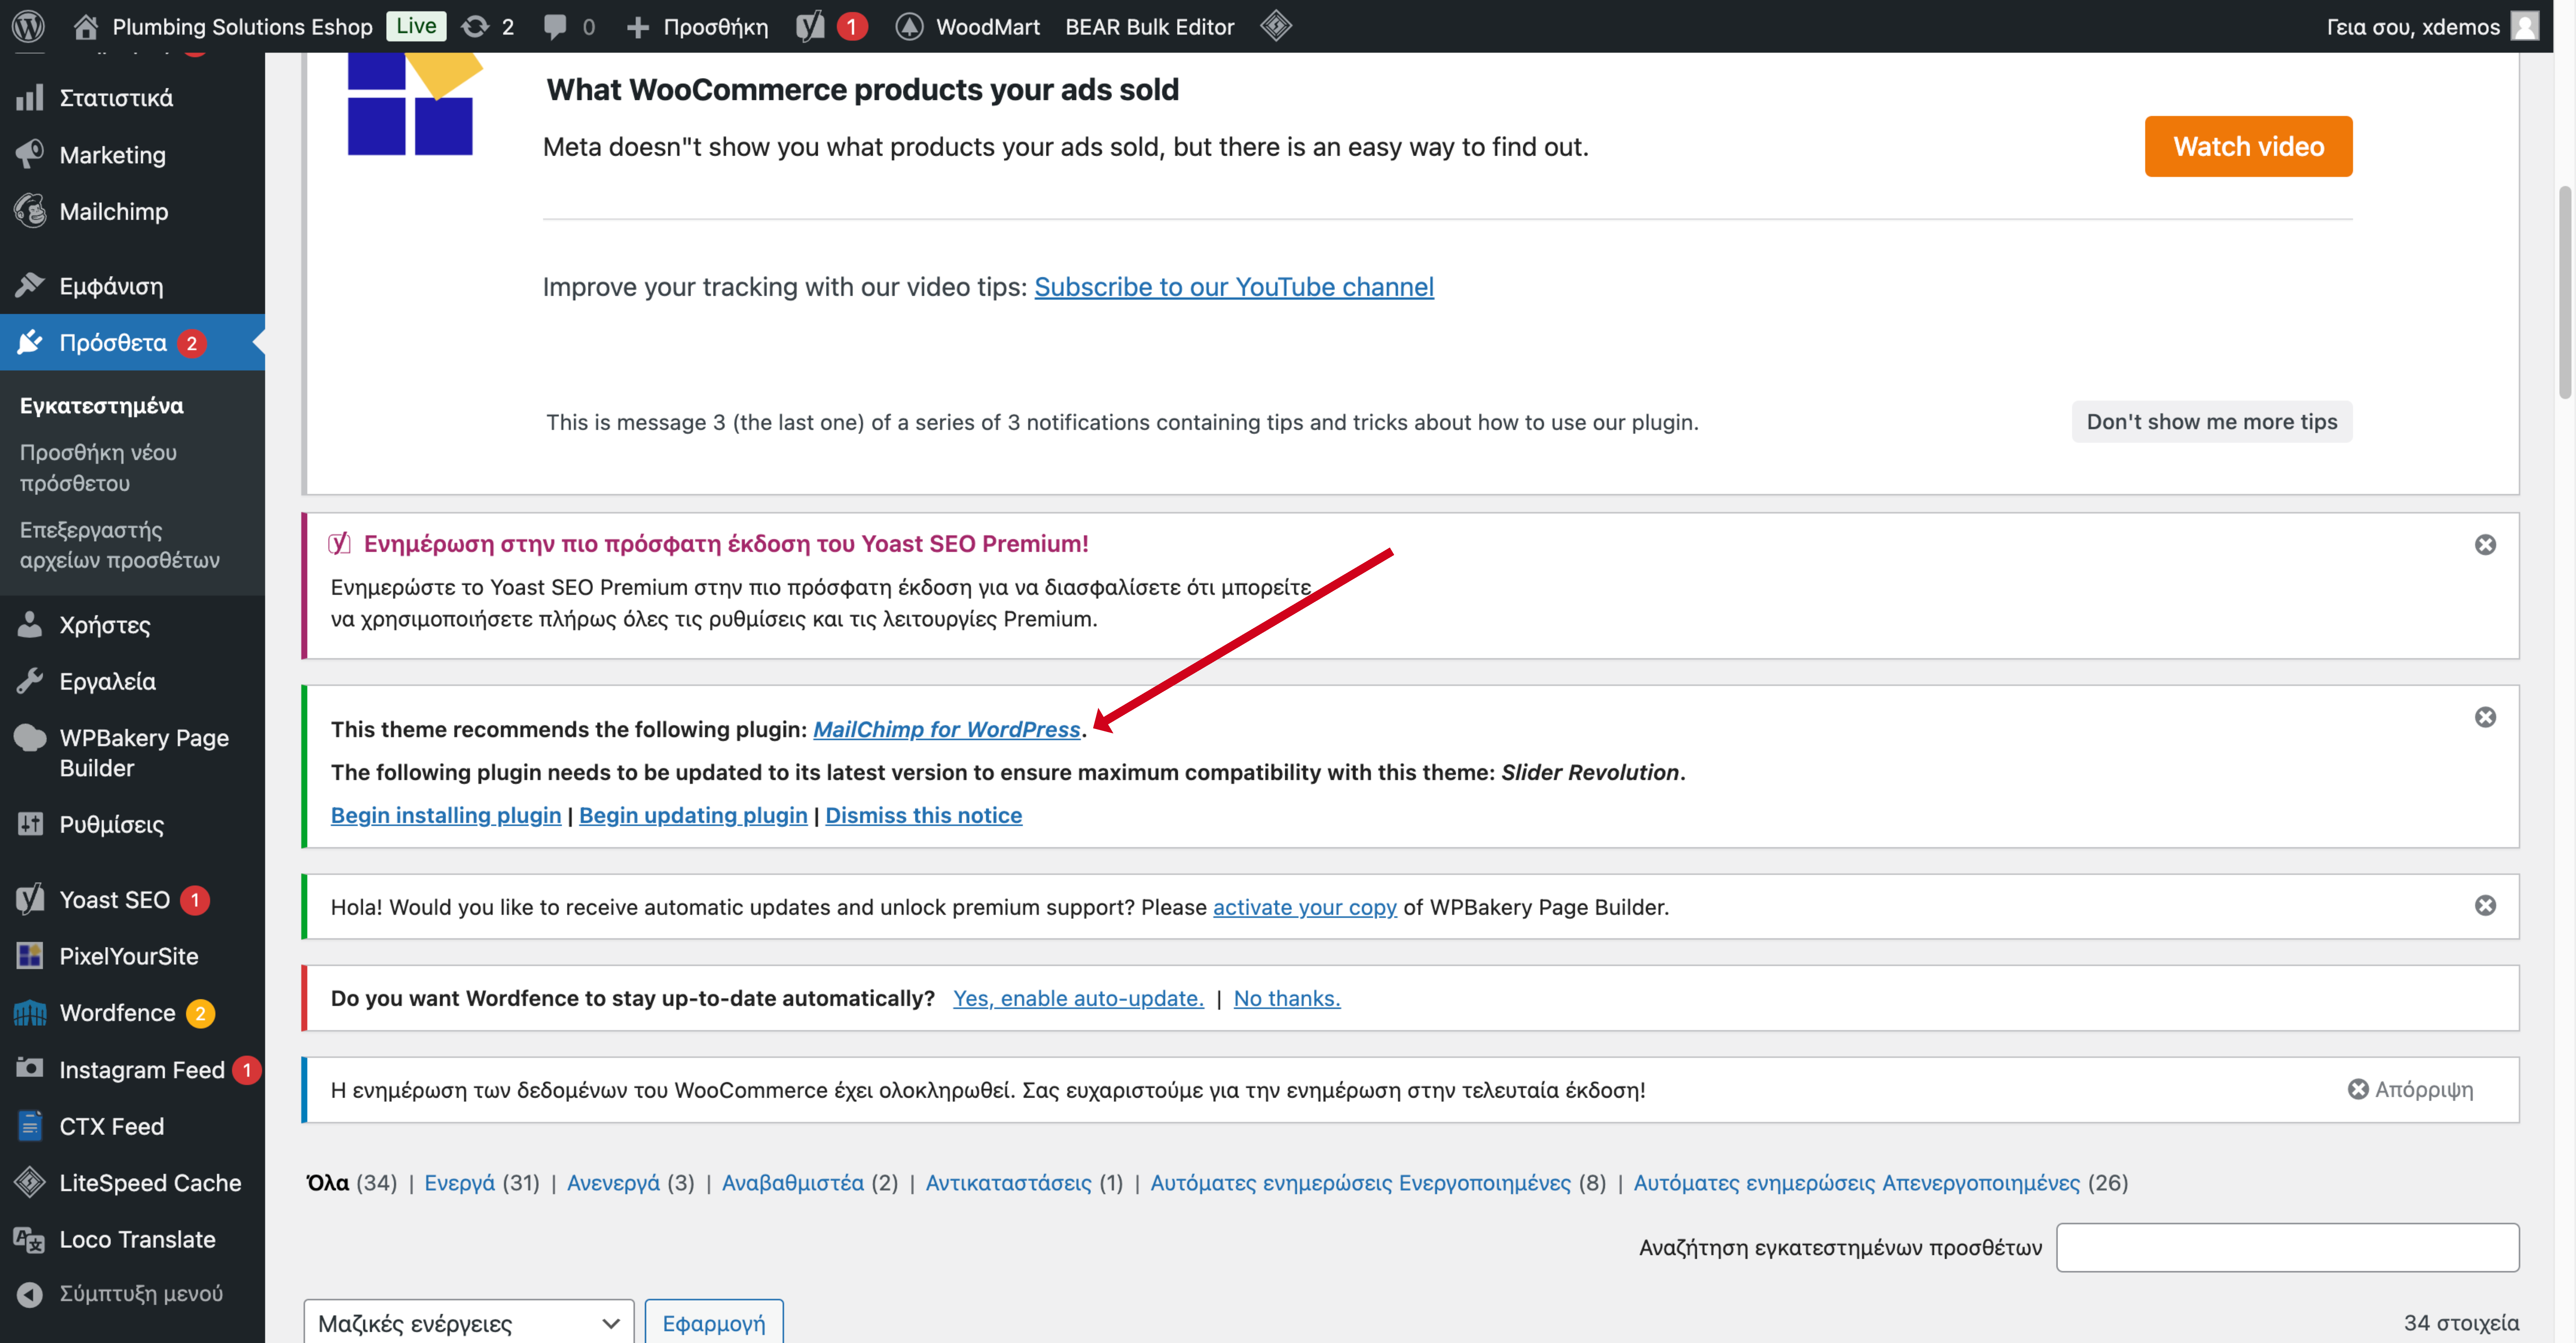
Task: Click the Χρήστες user icon
Action: pyautogui.click(x=30, y=625)
